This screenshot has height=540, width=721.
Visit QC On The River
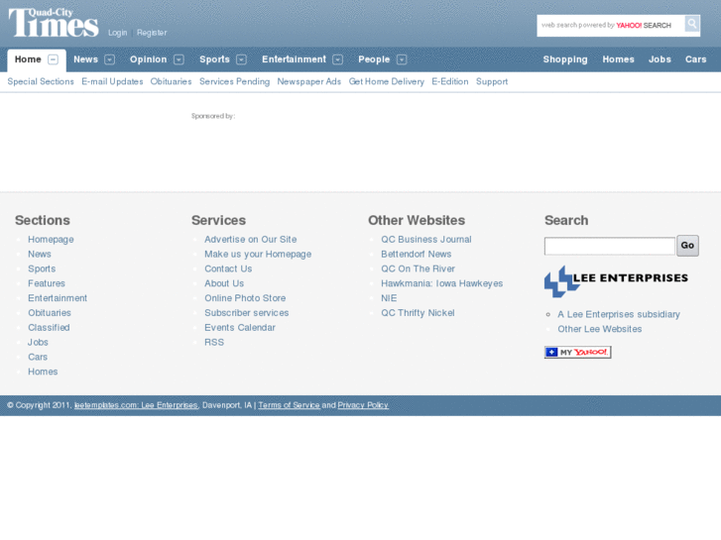[418, 269]
